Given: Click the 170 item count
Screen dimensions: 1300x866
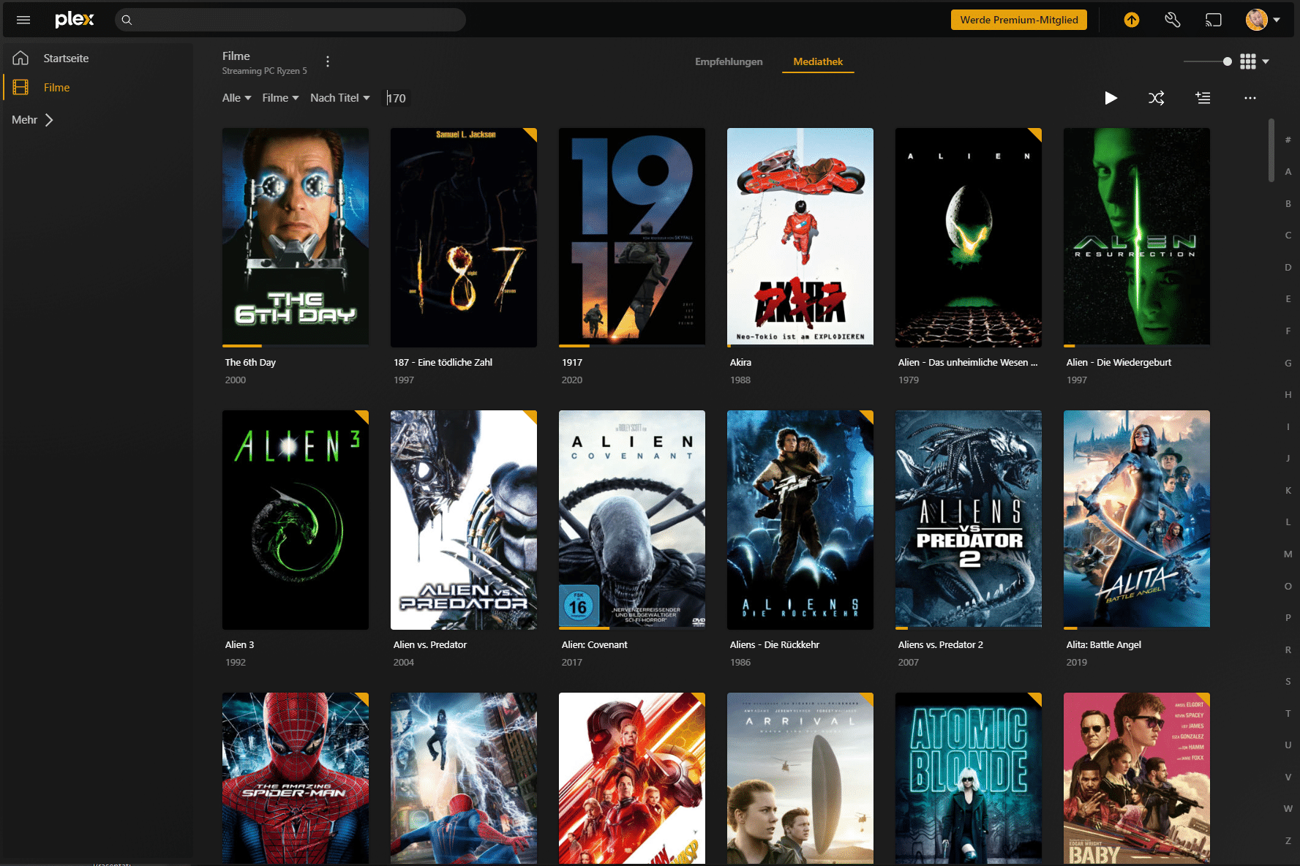Looking at the screenshot, I should click(x=397, y=98).
